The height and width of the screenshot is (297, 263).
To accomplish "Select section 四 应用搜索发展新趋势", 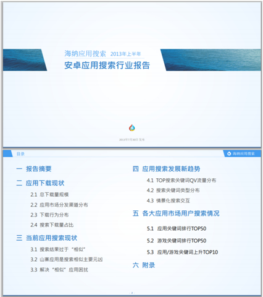I will (x=166, y=169).
